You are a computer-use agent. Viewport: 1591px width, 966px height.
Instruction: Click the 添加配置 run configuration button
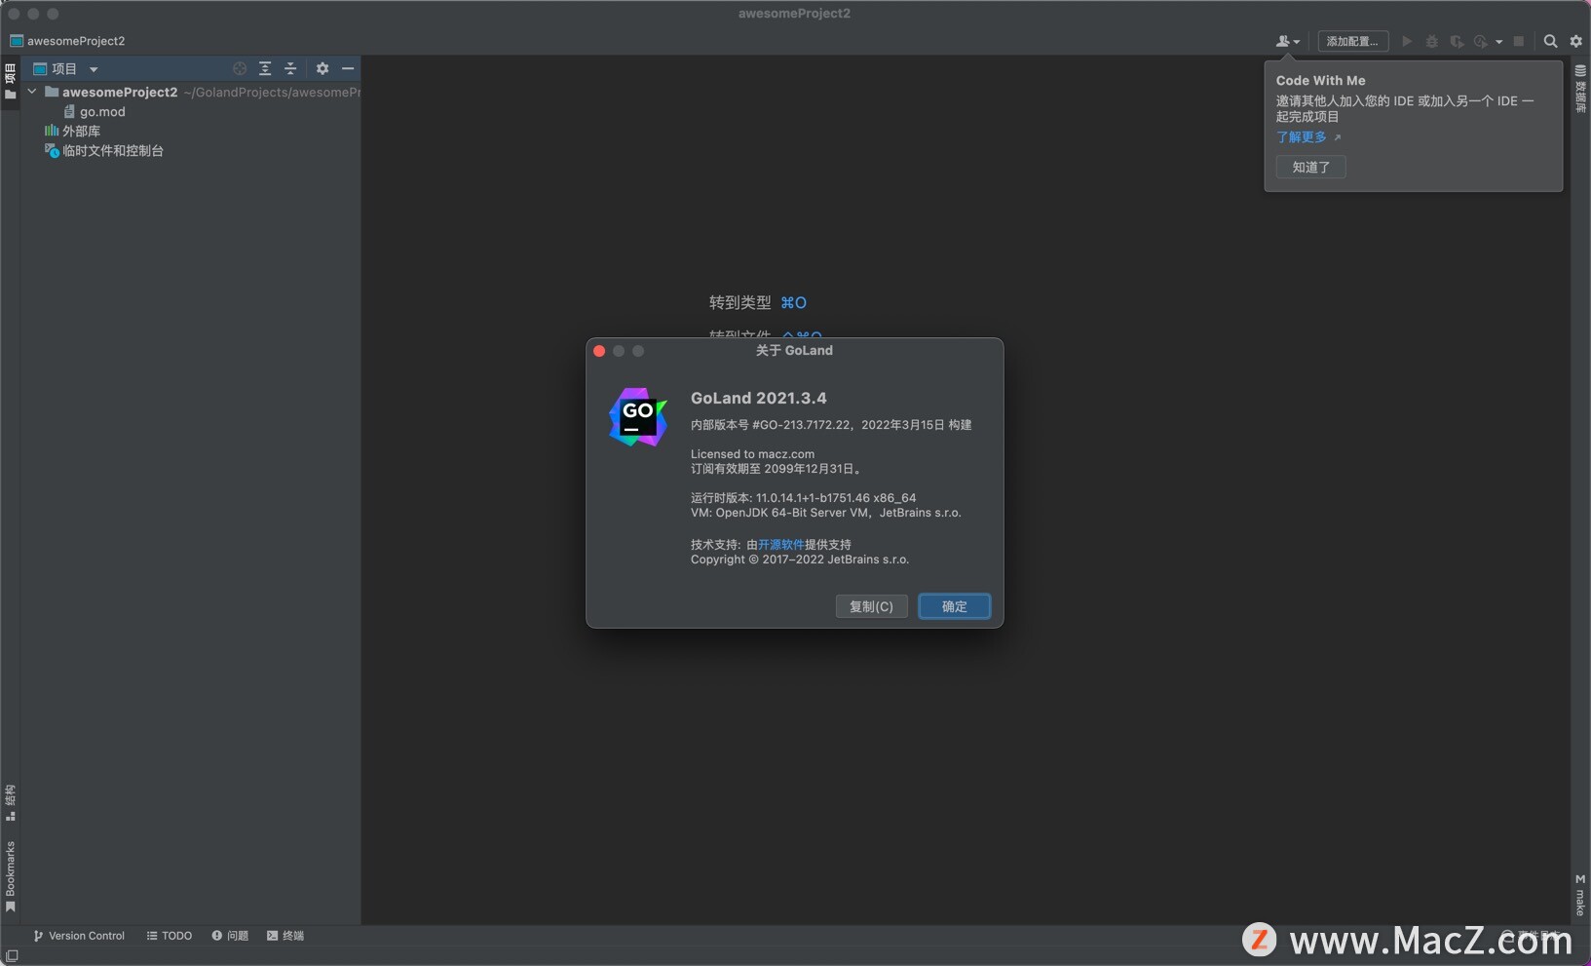pyautogui.click(x=1352, y=41)
